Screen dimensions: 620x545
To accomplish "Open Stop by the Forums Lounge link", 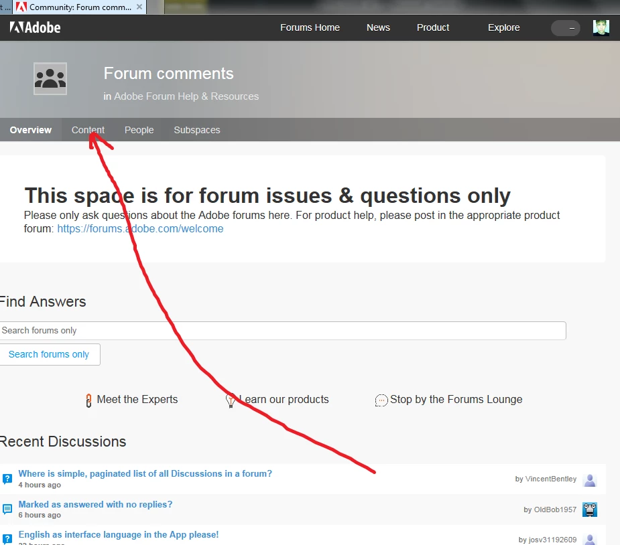I will (456, 400).
